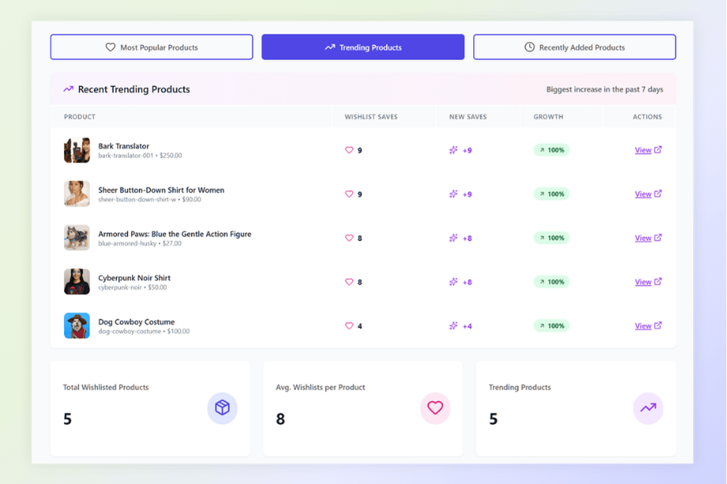Click the heart icon in Avg. Wishlists card
The height and width of the screenshot is (484, 727).
coord(435,408)
